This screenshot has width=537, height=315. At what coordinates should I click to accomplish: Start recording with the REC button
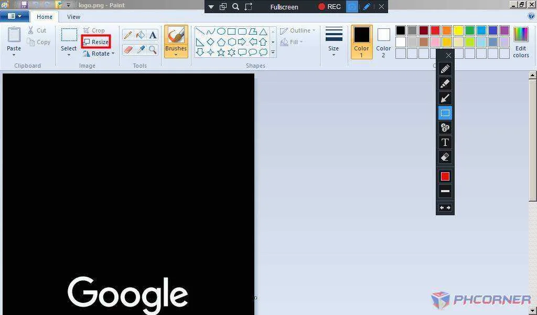(x=329, y=6)
